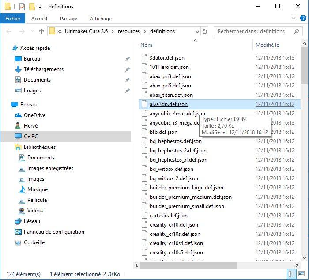Open Téléchargements in quick access
Screen dimensions: 309x280
click(44, 69)
